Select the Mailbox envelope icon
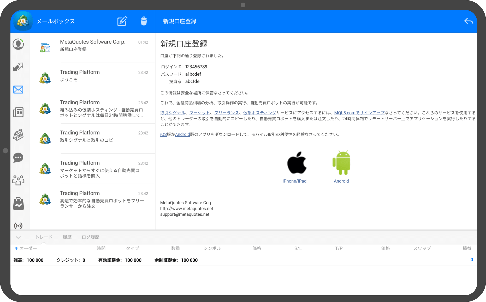Screen dimensions: 486x302 [18, 89]
